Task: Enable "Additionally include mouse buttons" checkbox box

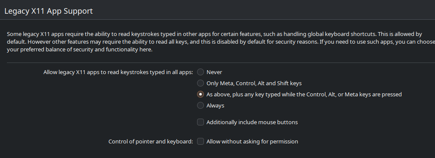Action: point(201,122)
